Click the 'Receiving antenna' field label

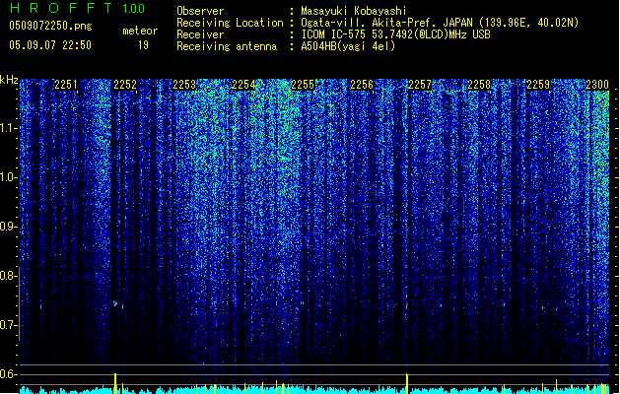227,46
